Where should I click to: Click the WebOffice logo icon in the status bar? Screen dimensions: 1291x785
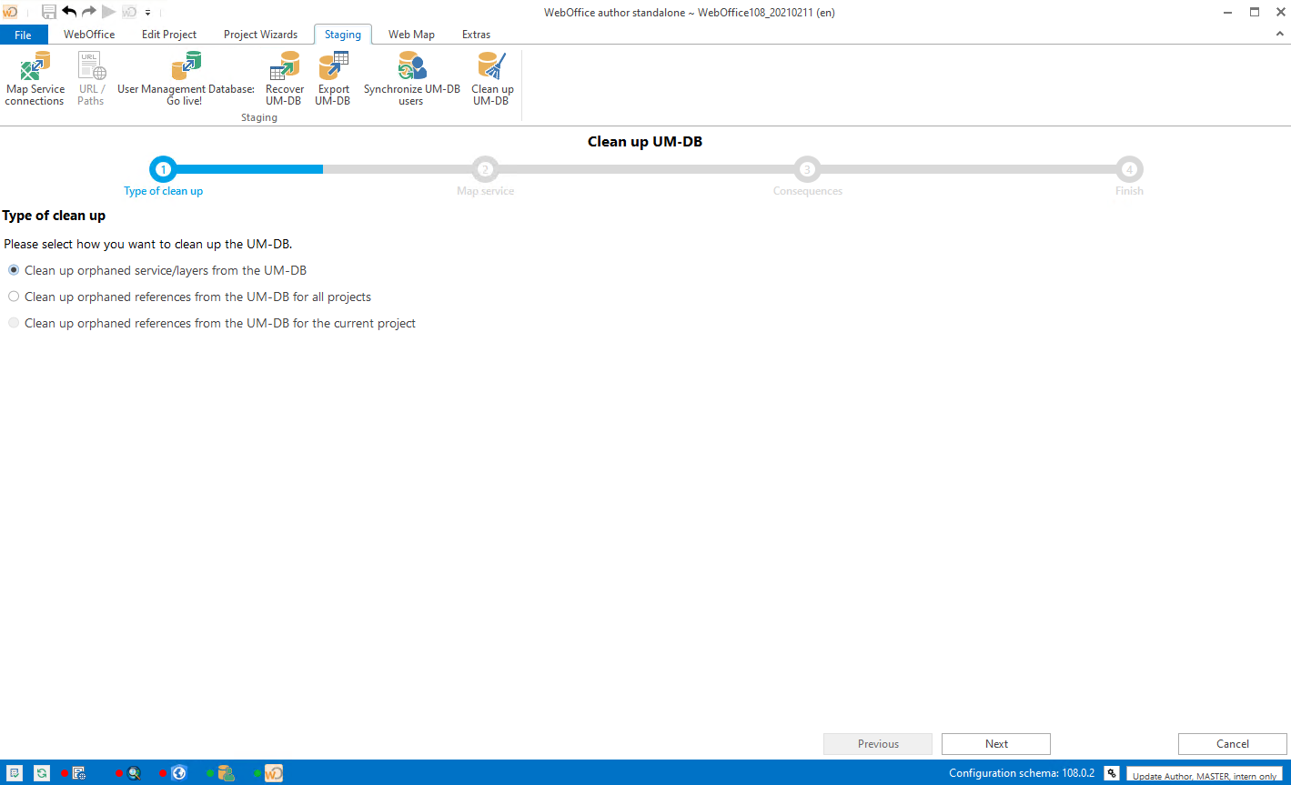[x=274, y=772]
